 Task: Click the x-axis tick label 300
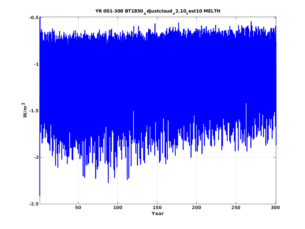[x=275, y=208]
